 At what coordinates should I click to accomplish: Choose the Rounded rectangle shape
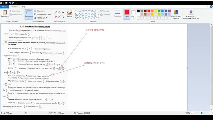coord(89,11)
